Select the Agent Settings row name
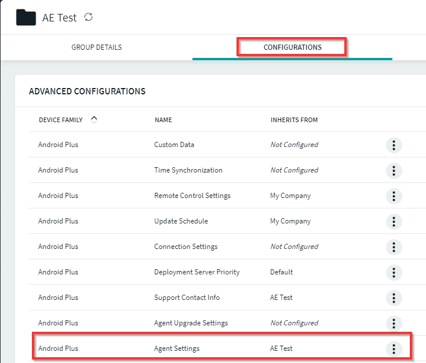 pos(177,349)
